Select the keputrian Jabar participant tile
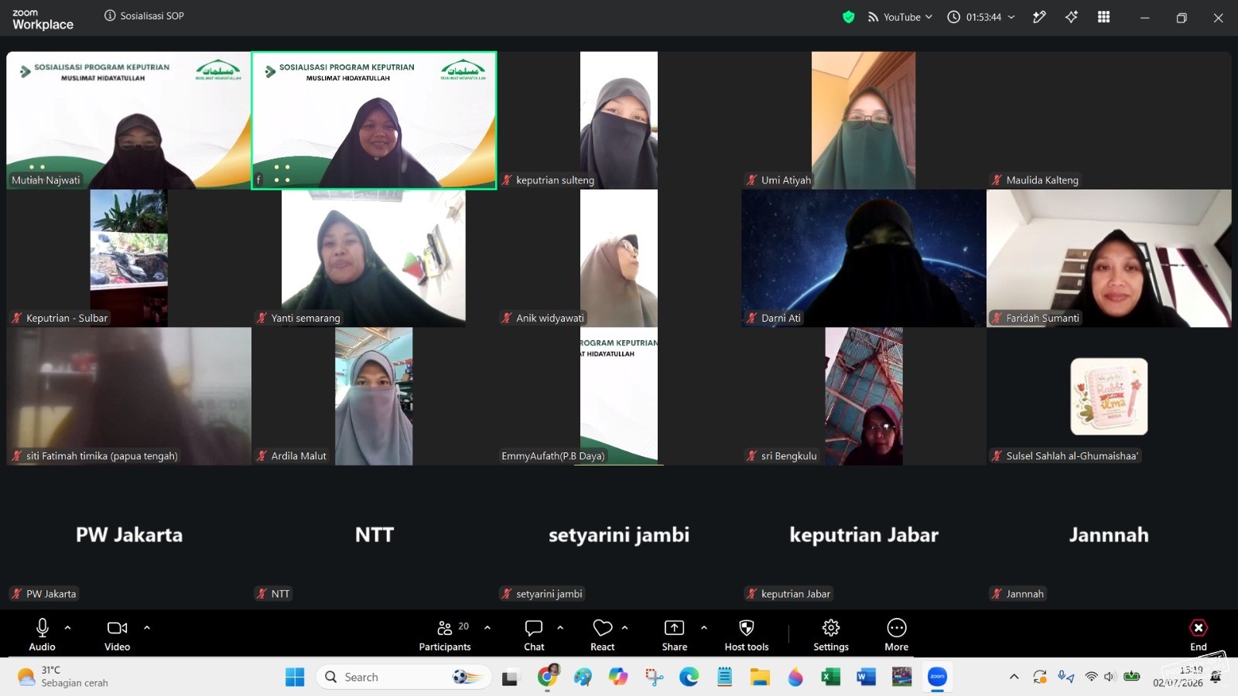Screen dimensions: 1238x696 pos(864,534)
